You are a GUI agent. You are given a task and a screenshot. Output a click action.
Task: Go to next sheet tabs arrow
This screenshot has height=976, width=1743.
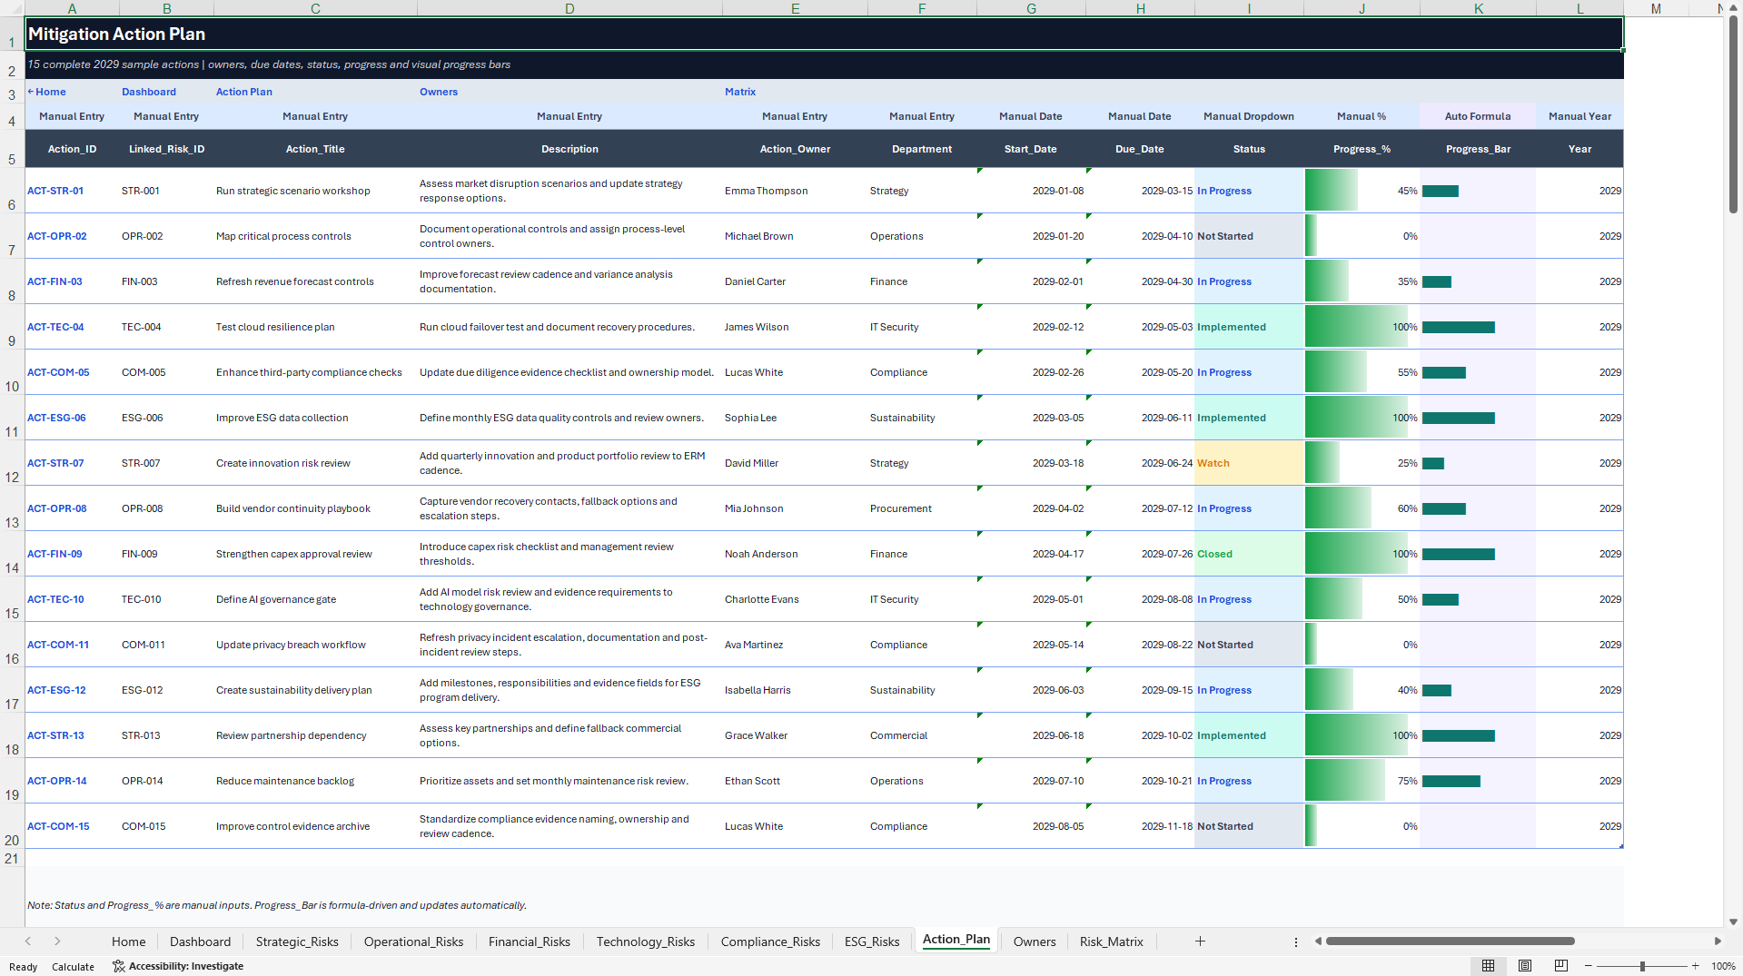57,941
